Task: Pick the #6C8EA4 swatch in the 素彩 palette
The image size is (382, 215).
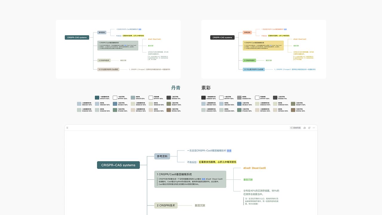Action: 239,104
